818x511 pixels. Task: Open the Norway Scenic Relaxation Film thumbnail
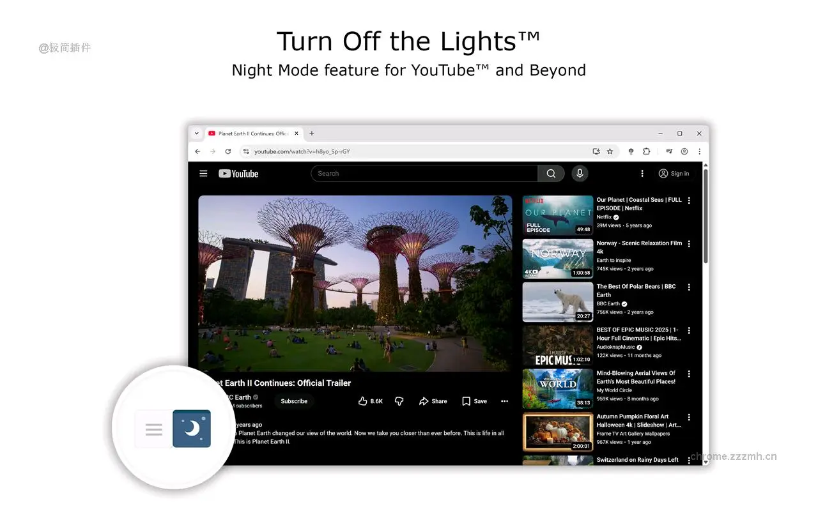tap(557, 259)
